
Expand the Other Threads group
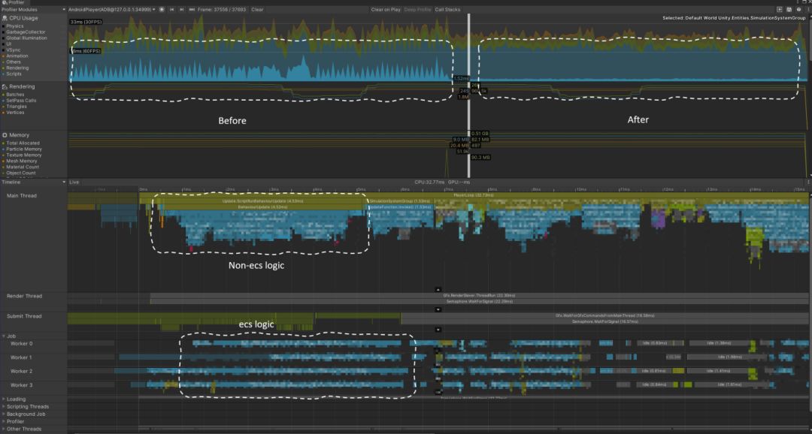pyautogui.click(x=4, y=429)
